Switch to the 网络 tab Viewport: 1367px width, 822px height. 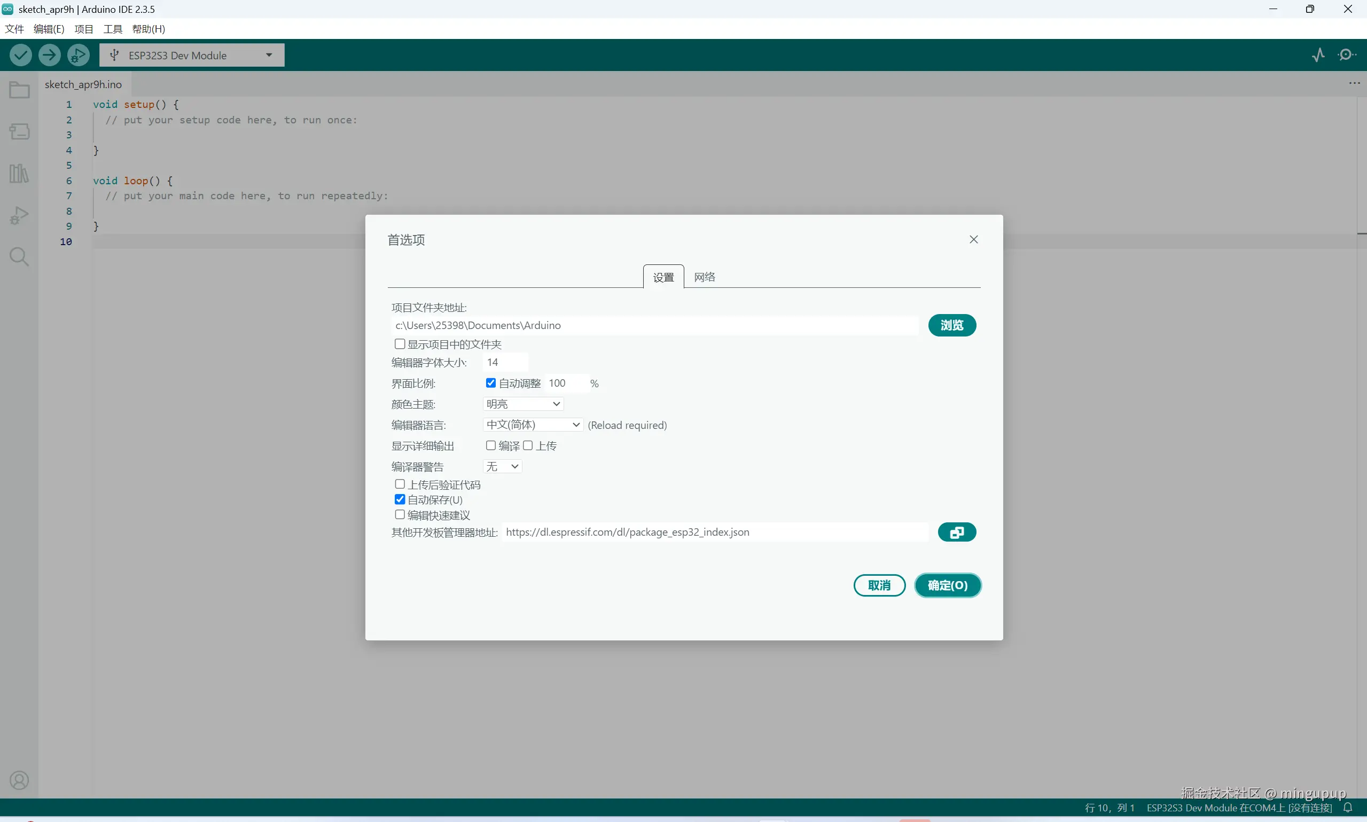705,277
